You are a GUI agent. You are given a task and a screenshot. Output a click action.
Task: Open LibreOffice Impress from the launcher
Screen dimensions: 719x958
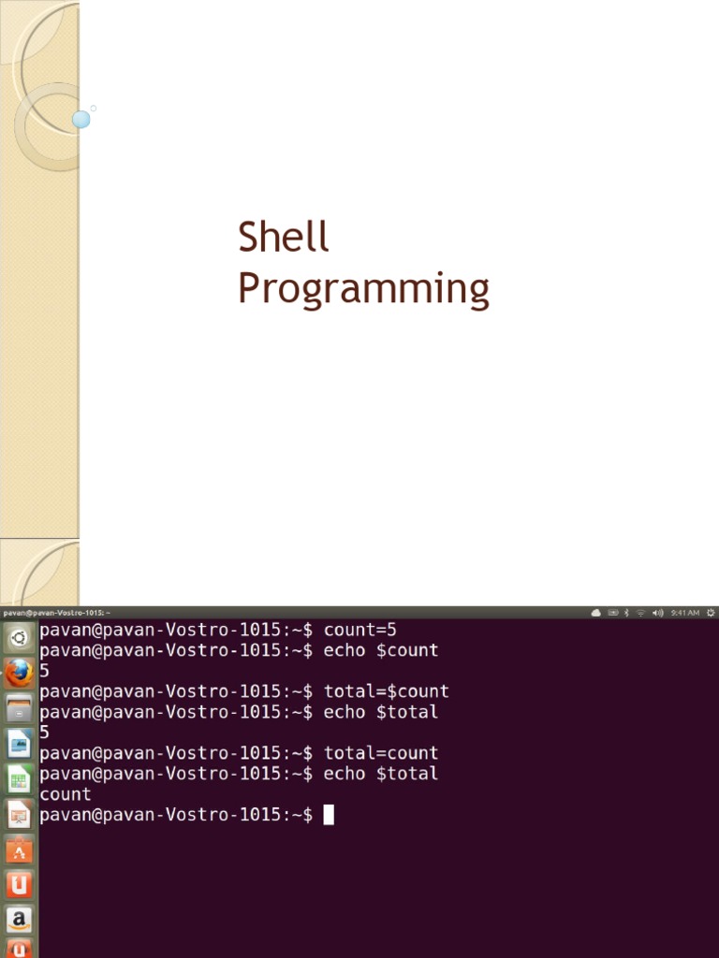[x=19, y=815]
